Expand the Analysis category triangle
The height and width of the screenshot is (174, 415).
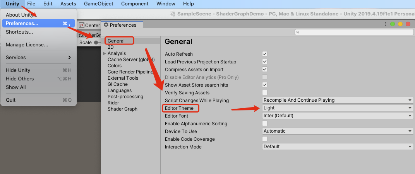pos(105,53)
